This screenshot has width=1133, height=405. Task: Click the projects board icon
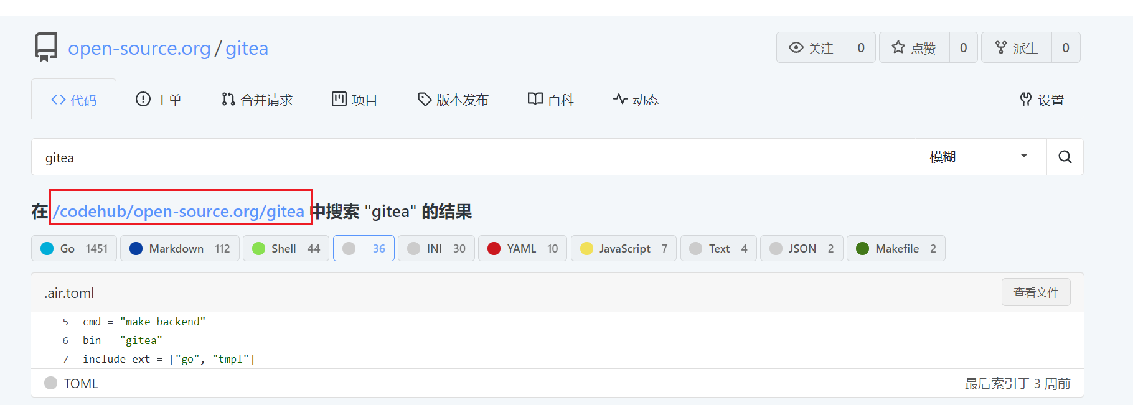[x=339, y=99]
